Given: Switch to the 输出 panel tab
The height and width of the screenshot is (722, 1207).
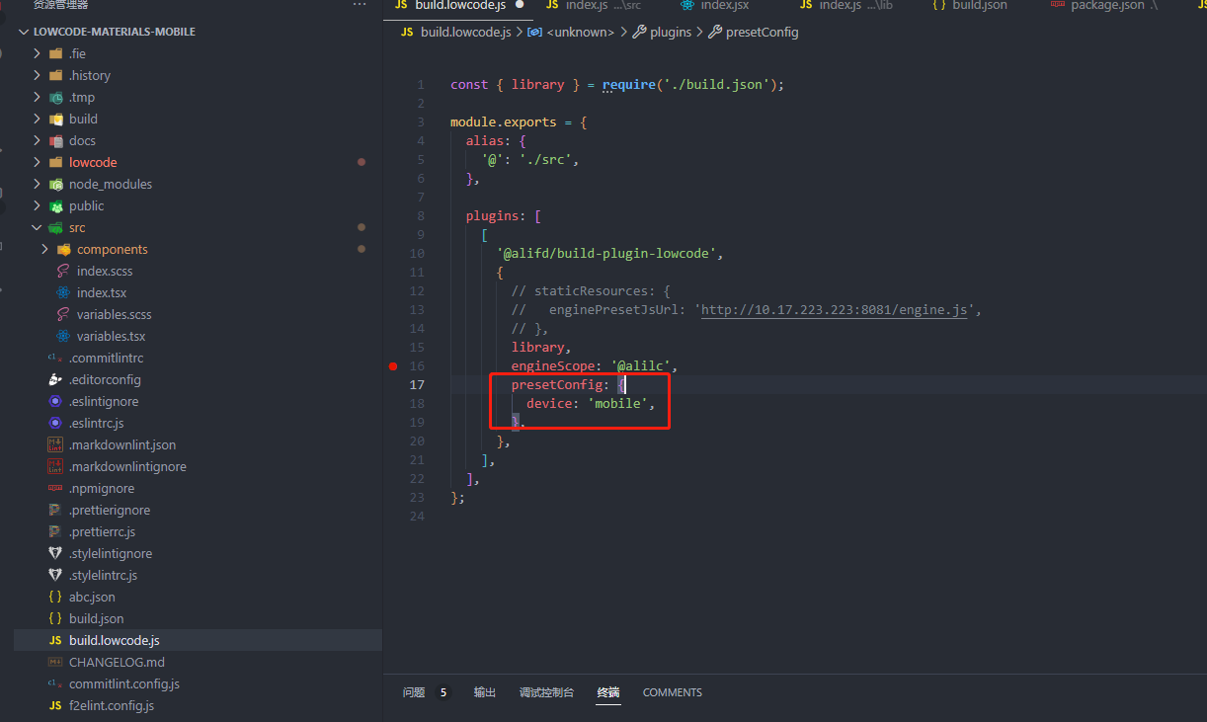Looking at the screenshot, I should (x=484, y=692).
